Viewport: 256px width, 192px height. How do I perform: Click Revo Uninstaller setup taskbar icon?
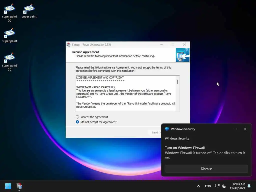(19, 186)
